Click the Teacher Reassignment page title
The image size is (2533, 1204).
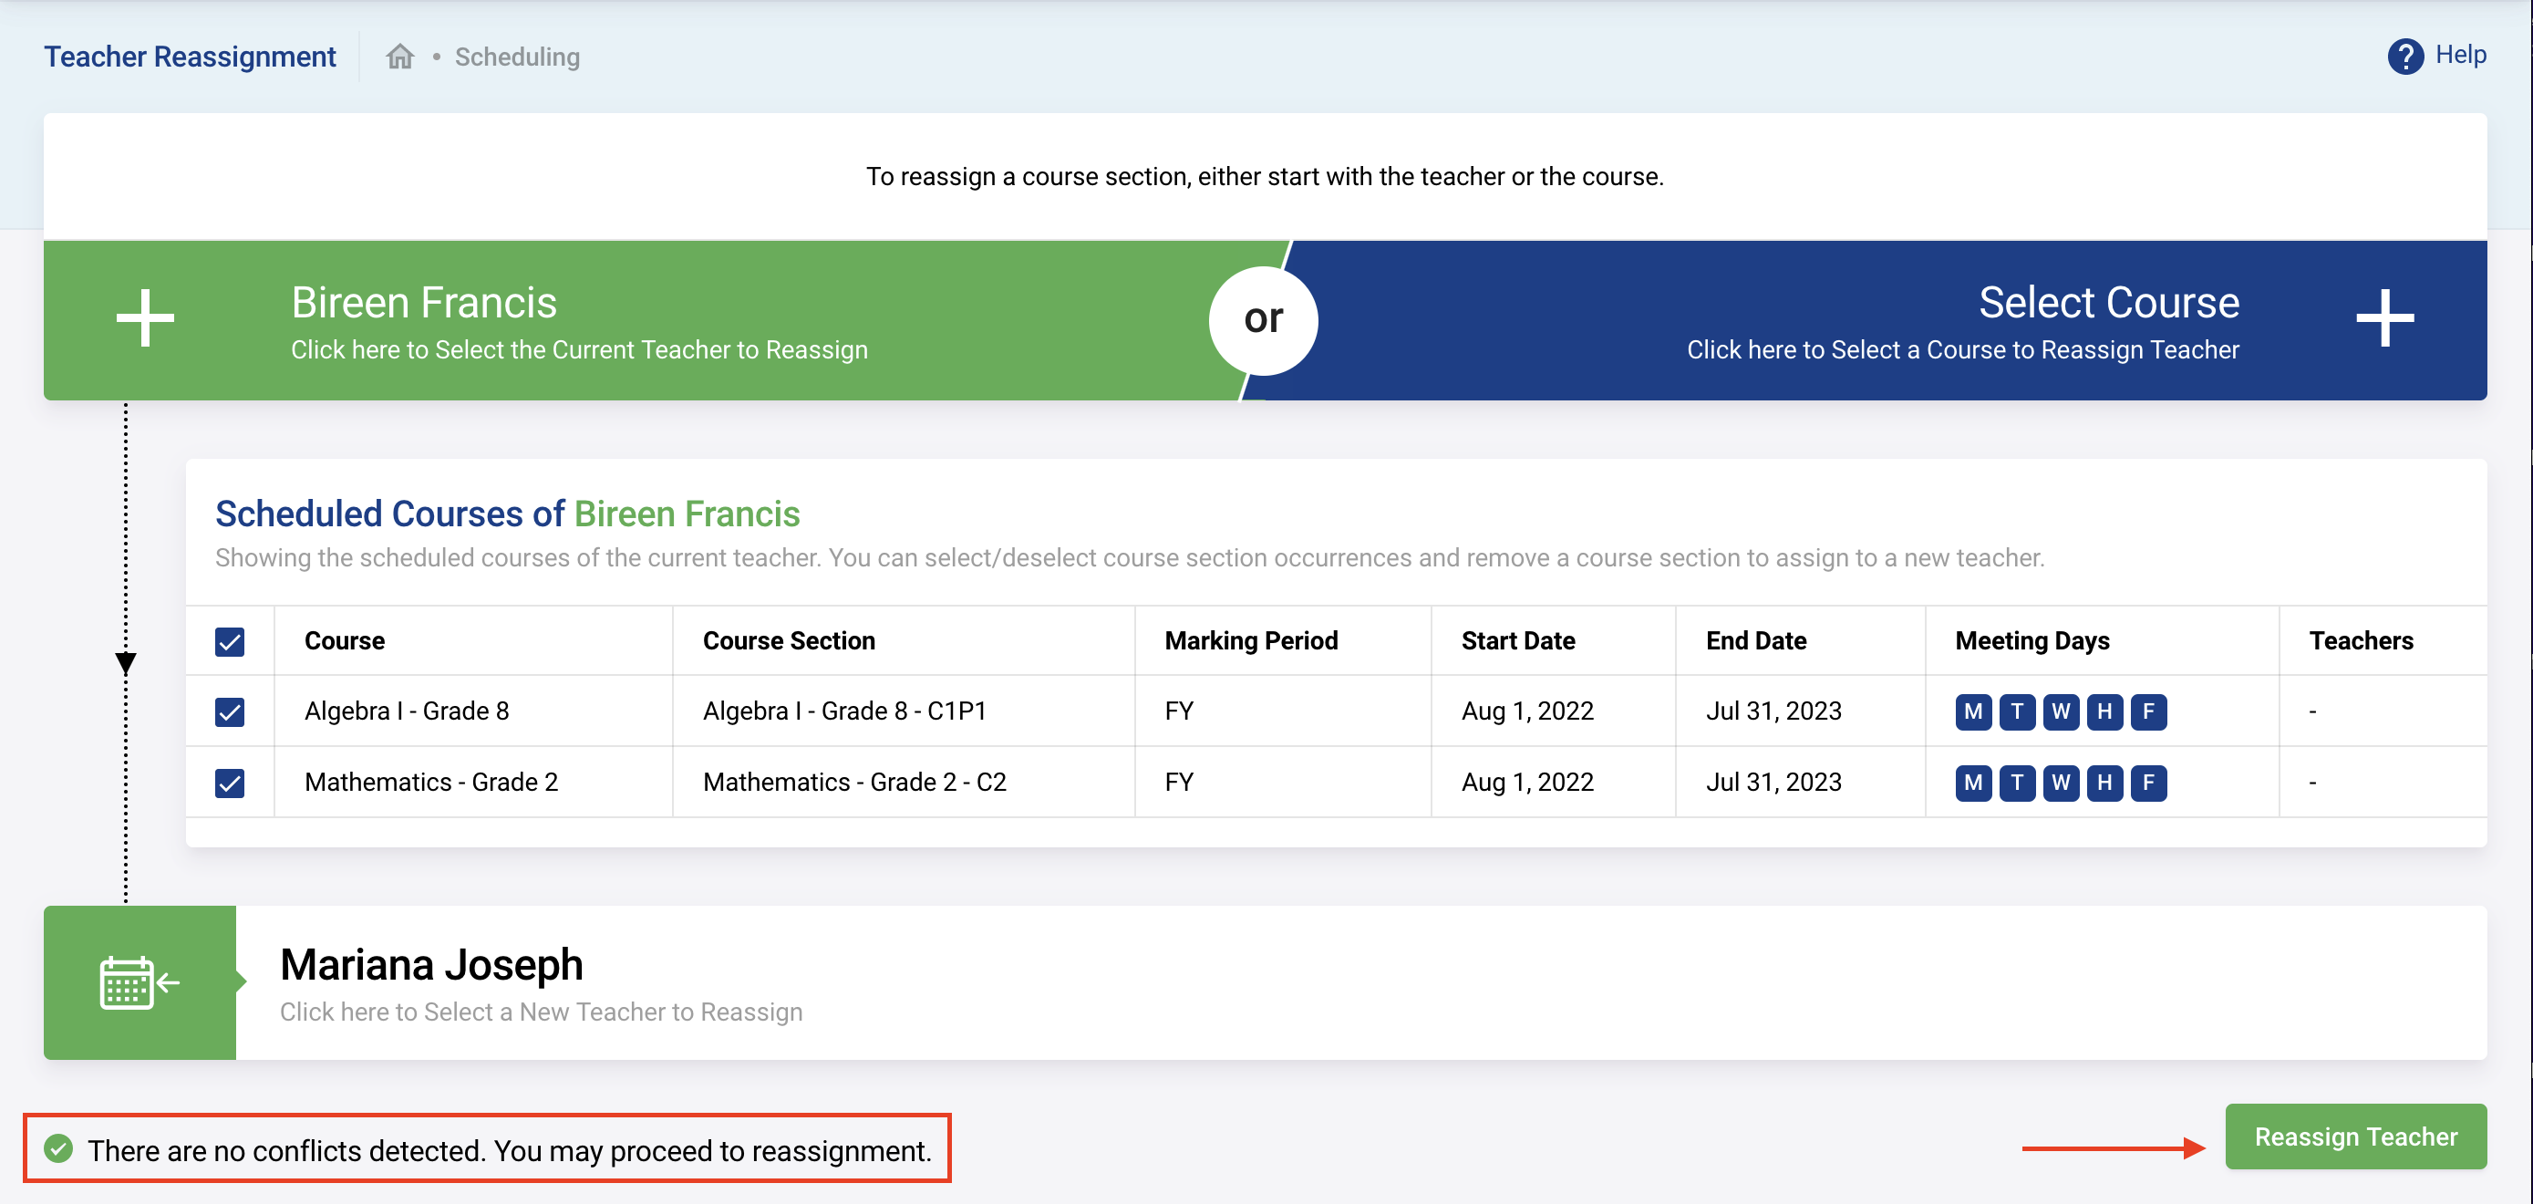click(190, 57)
